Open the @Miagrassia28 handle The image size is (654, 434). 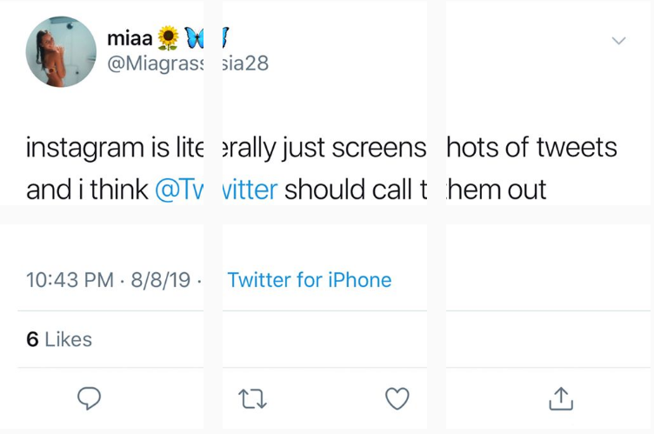click(x=187, y=64)
